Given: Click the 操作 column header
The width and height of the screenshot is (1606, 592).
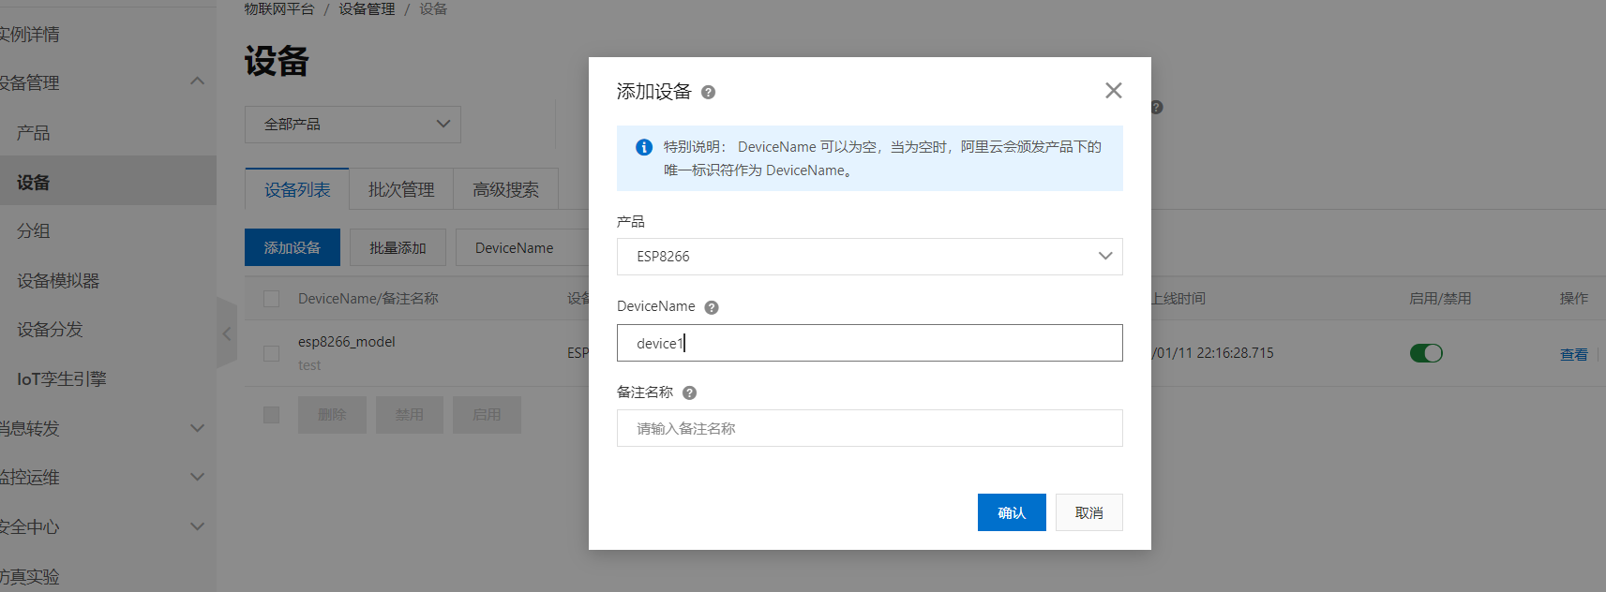Looking at the screenshot, I should (1573, 299).
